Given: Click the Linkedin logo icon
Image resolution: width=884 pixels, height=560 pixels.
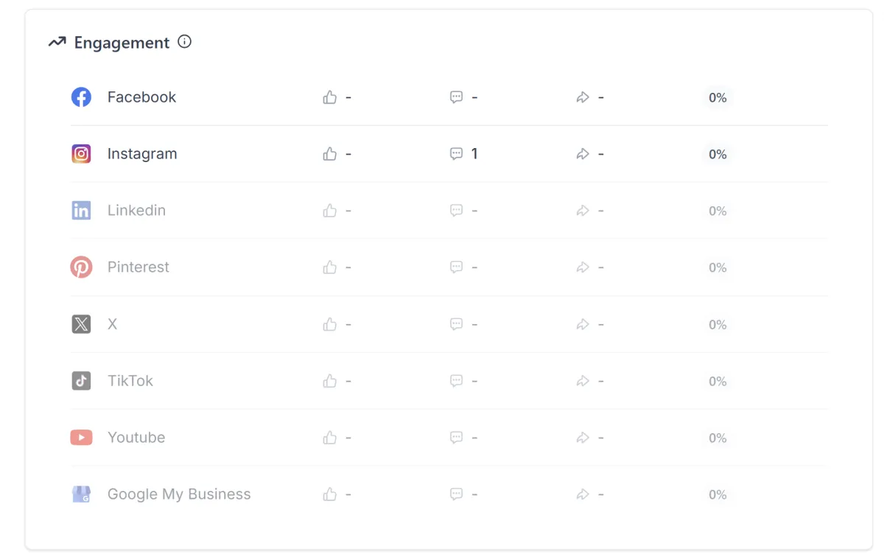Looking at the screenshot, I should [81, 211].
